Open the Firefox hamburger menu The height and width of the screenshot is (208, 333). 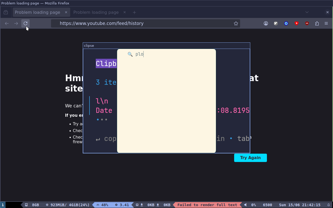326,23
